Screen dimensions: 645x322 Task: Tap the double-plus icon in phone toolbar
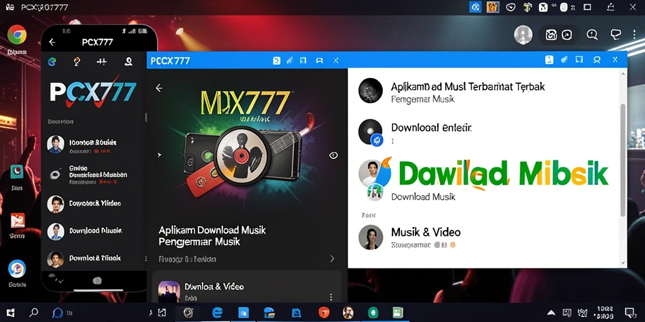(x=101, y=62)
